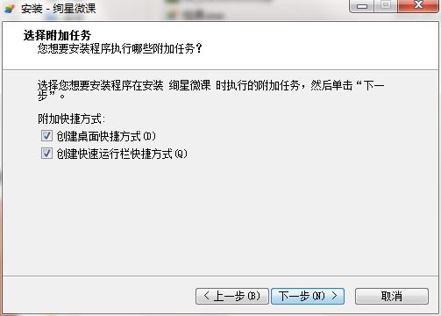Click the 创建快速运行栏快捷方式(Q) label text
Image resolution: width=441 pixels, height=316 pixels.
point(122,154)
